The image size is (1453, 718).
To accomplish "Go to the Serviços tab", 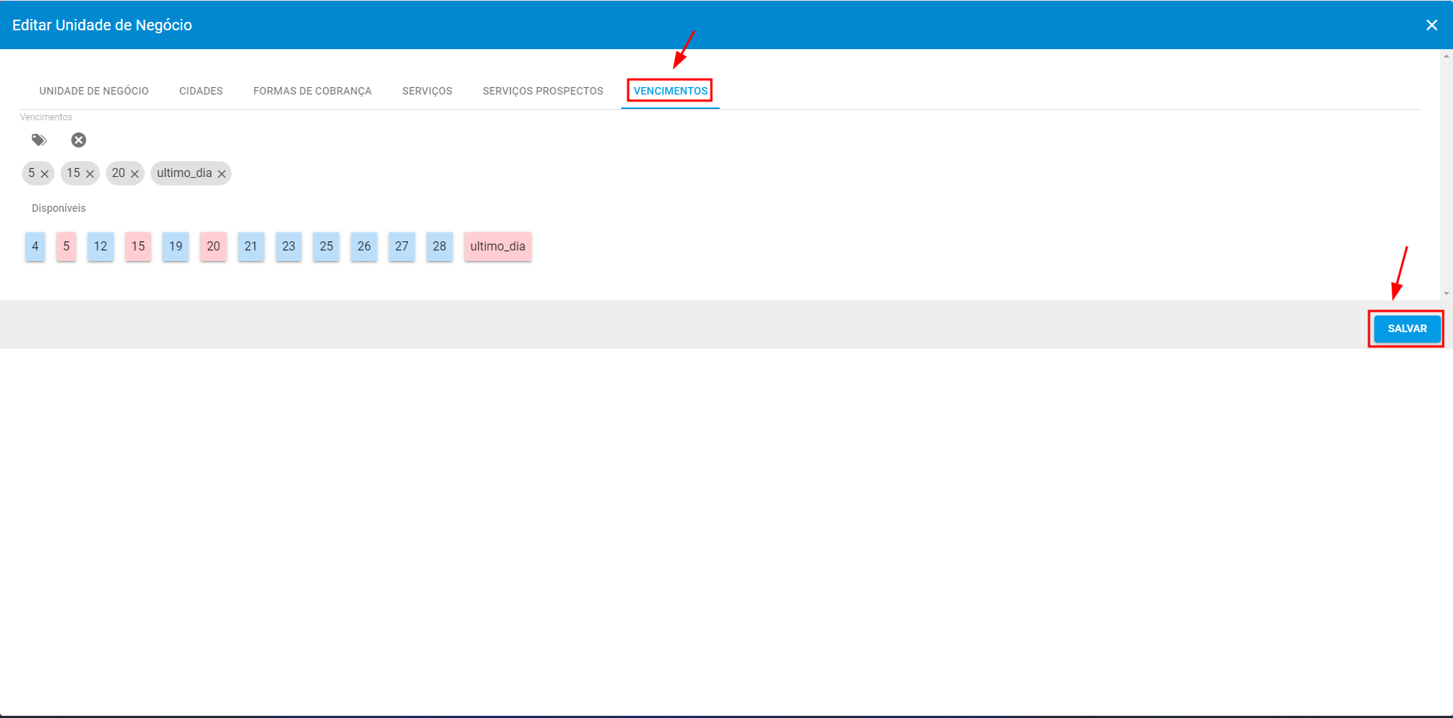I will point(428,91).
